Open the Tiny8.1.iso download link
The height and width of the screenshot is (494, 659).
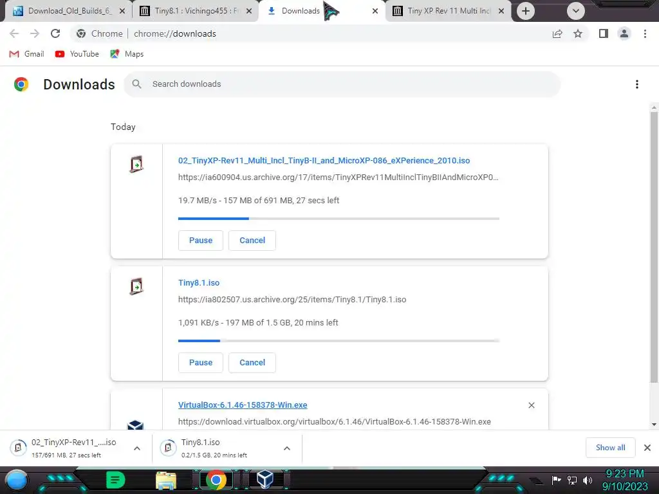click(x=199, y=283)
